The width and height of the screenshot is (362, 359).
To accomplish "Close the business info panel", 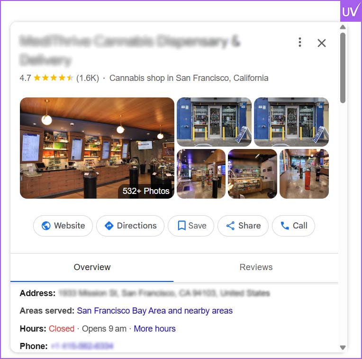I will [x=321, y=43].
